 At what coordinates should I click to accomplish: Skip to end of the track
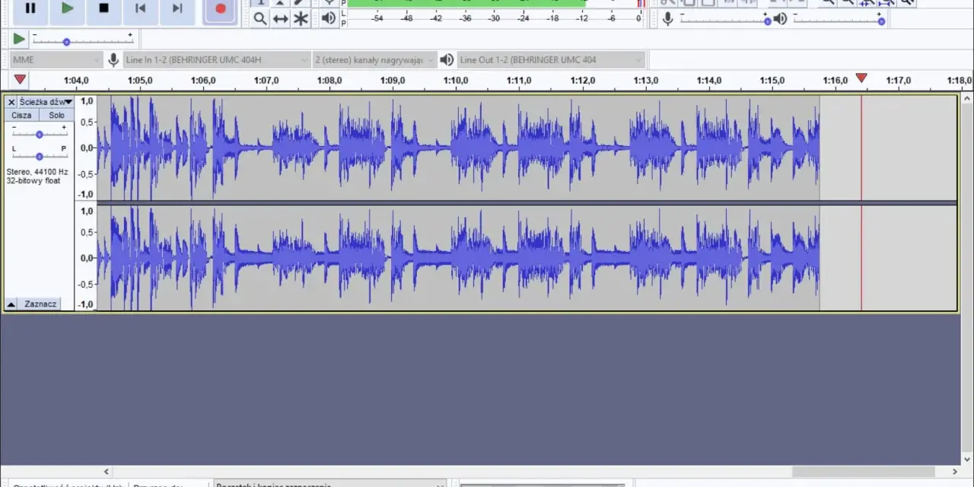(x=177, y=8)
